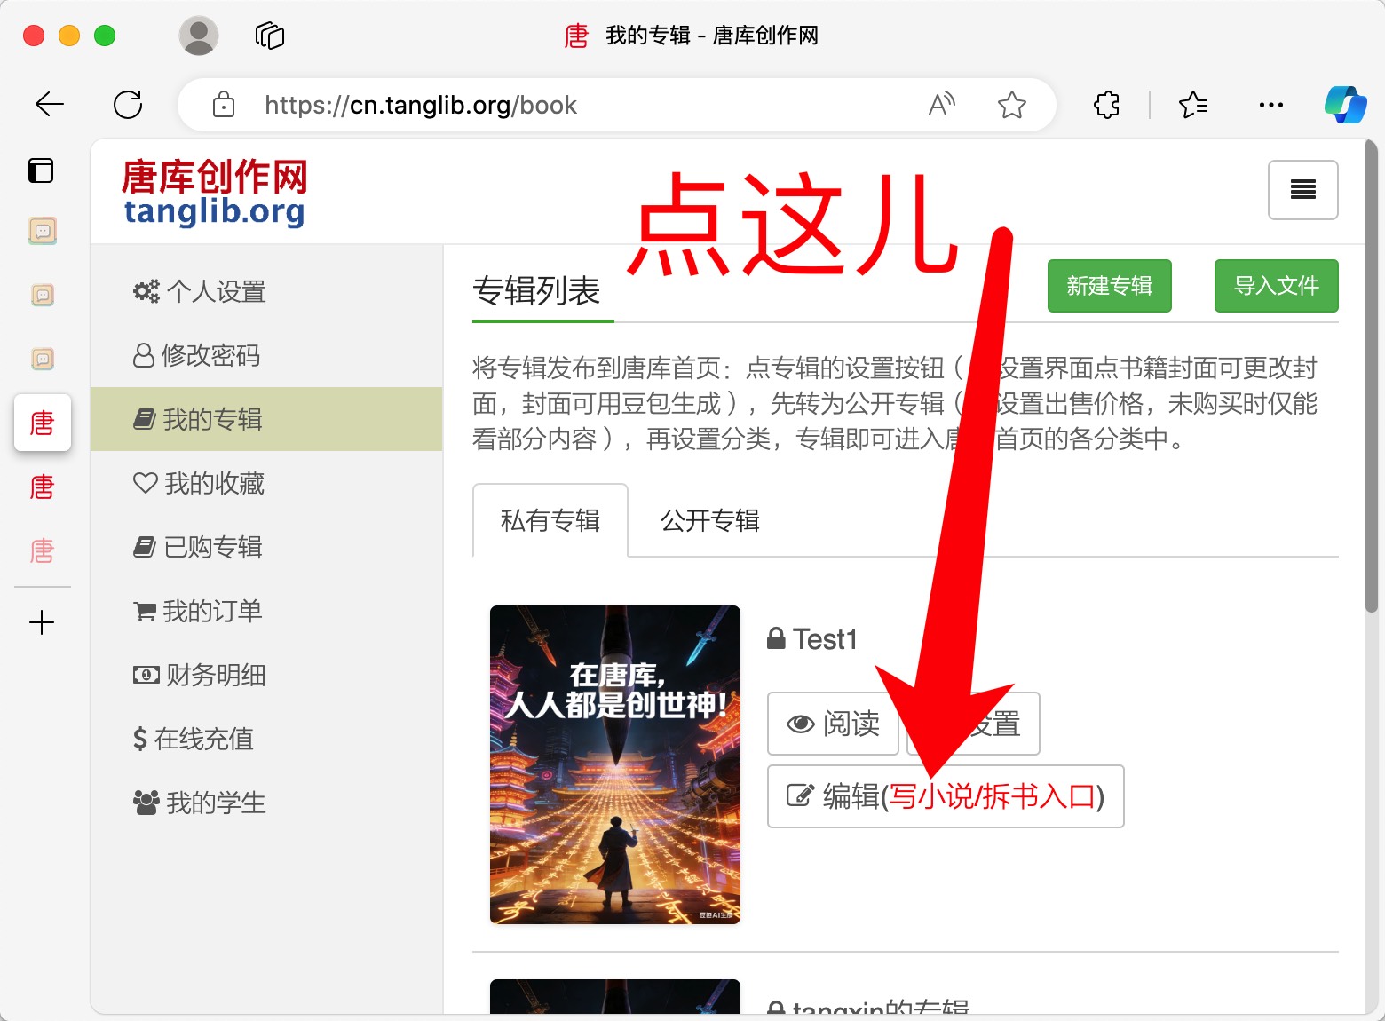The height and width of the screenshot is (1021, 1385).
Task: Open the Settings and more ellipsis menu
Action: pyautogui.click(x=1270, y=105)
